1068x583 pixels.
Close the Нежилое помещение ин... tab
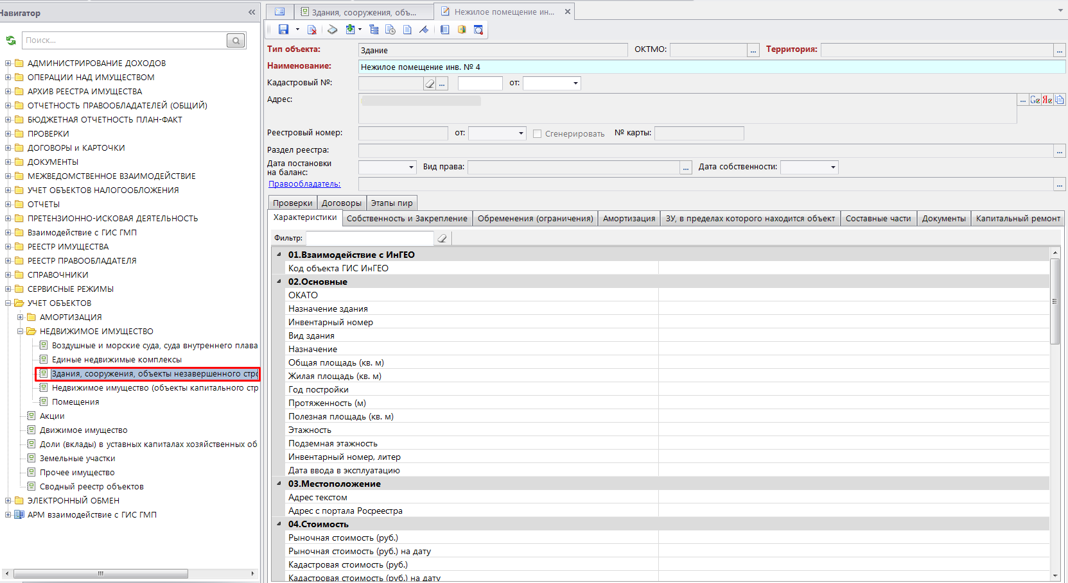point(568,12)
